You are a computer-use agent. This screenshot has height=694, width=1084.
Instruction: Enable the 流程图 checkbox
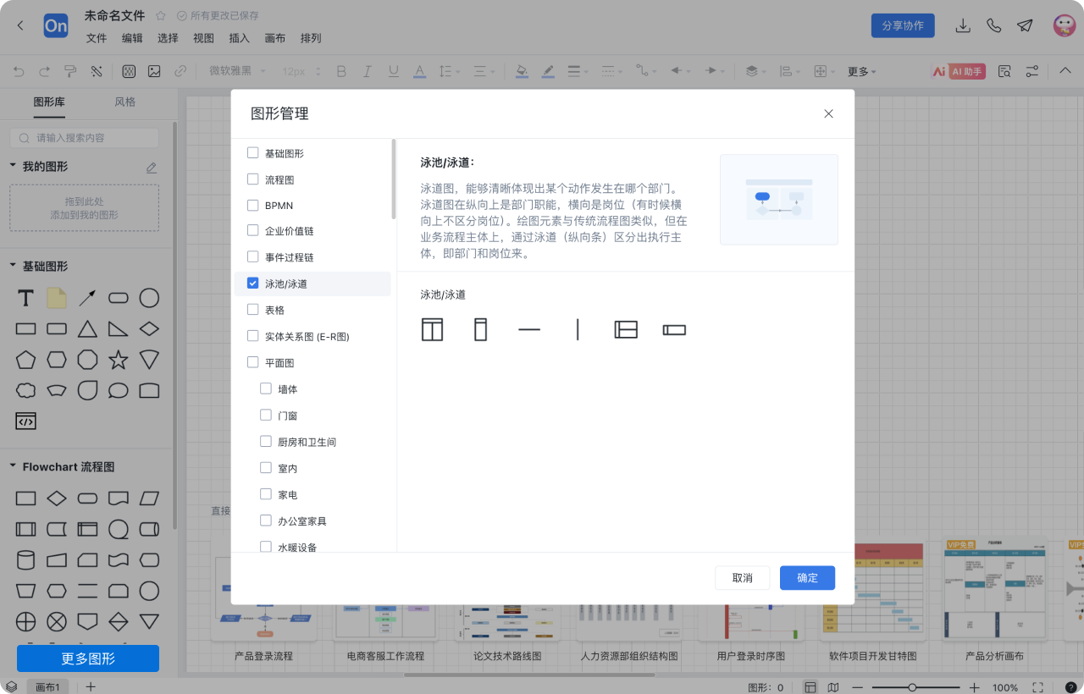[252, 179]
